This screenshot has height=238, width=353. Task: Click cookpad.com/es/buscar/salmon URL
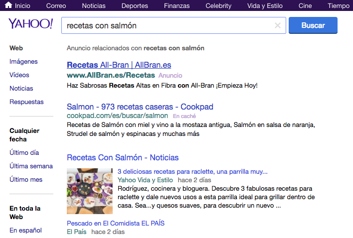[x=117, y=116]
